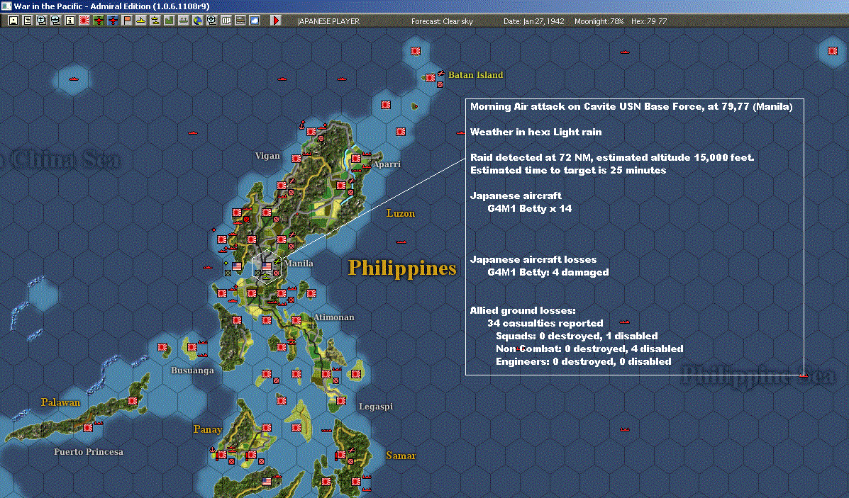Image resolution: width=849 pixels, height=498 pixels.
Task: Click 'Moonlight: 78%' in status bar
Action: (x=599, y=21)
